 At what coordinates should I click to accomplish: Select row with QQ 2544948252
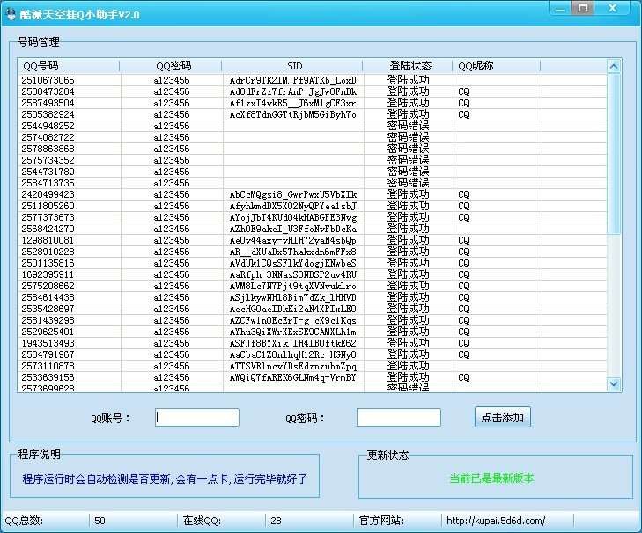click(x=313, y=126)
